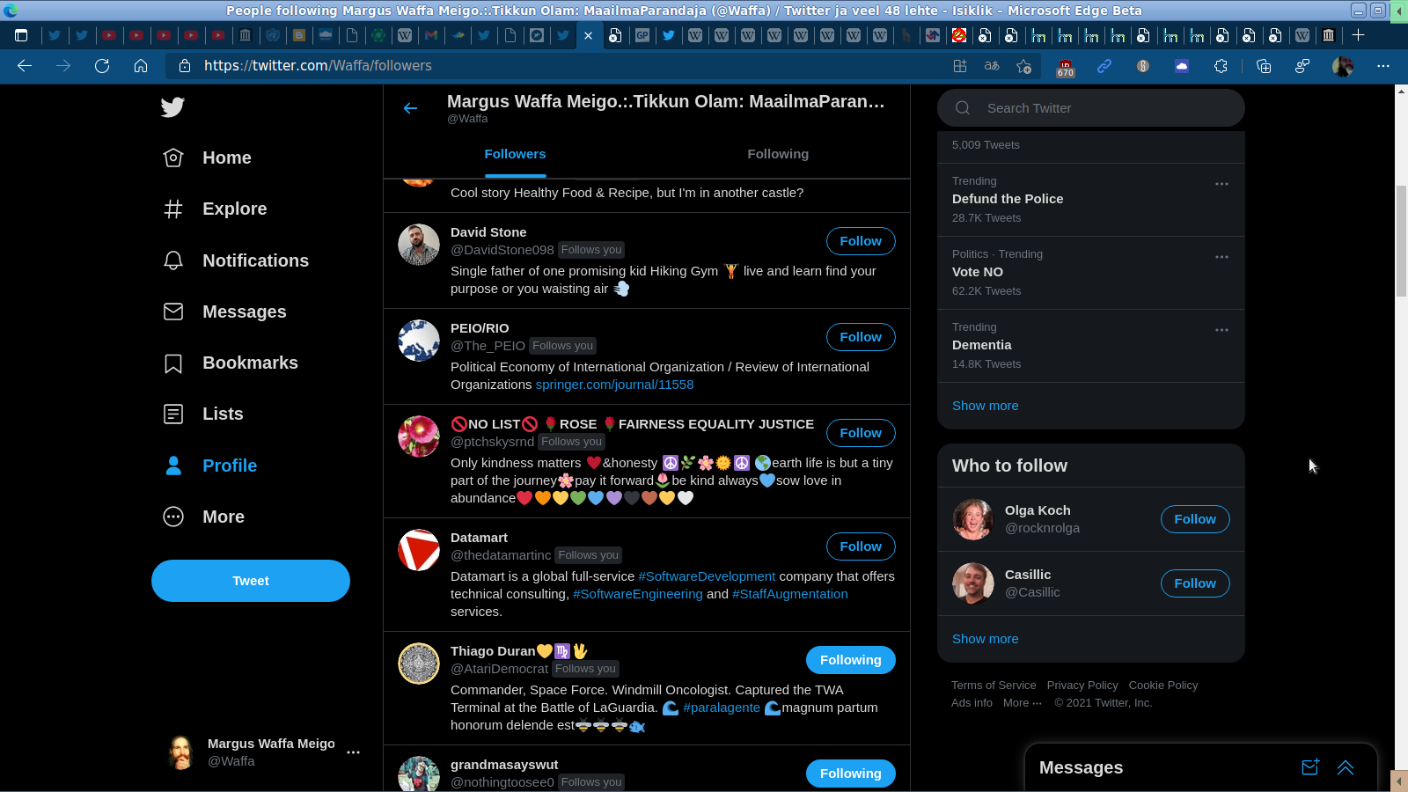Image resolution: width=1408 pixels, height=792 pixels.
Task: Open the #paralagente hashtag
Action: 721,708
